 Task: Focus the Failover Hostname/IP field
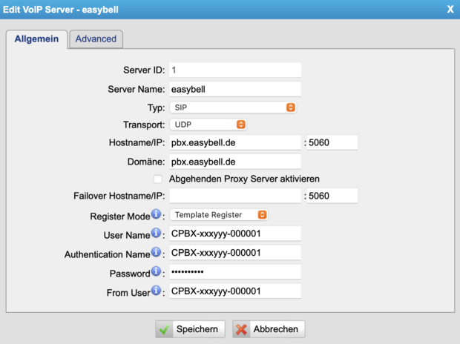[234, 196]
